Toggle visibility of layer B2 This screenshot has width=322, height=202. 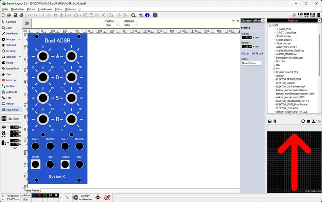[x=51, y=196]
